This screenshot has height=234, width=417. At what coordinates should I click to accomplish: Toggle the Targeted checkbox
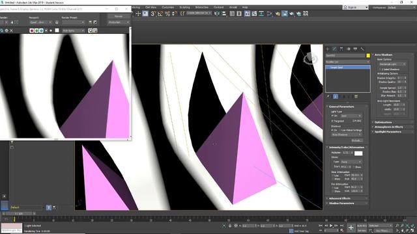point(332,121)
